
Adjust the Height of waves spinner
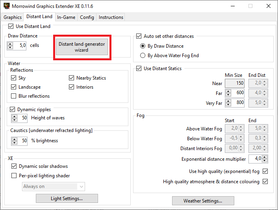tap(14, 118)
